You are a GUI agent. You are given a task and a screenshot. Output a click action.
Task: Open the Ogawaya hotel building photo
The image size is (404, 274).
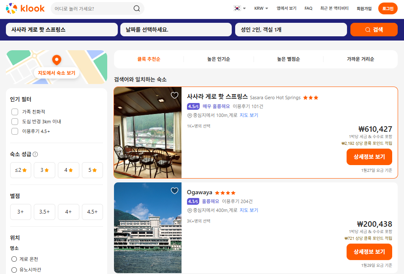point(148,228)
